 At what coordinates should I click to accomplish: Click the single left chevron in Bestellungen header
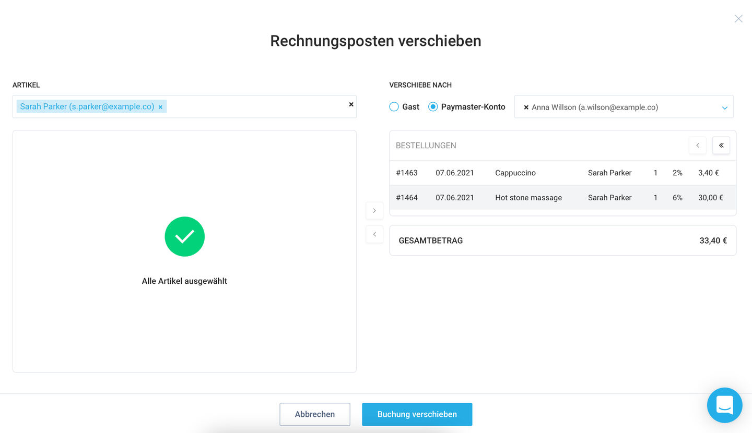(698, 146)
